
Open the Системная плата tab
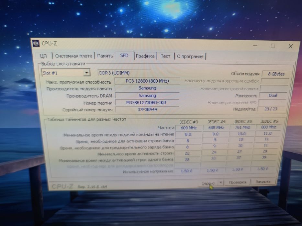[x=73, y=56]
